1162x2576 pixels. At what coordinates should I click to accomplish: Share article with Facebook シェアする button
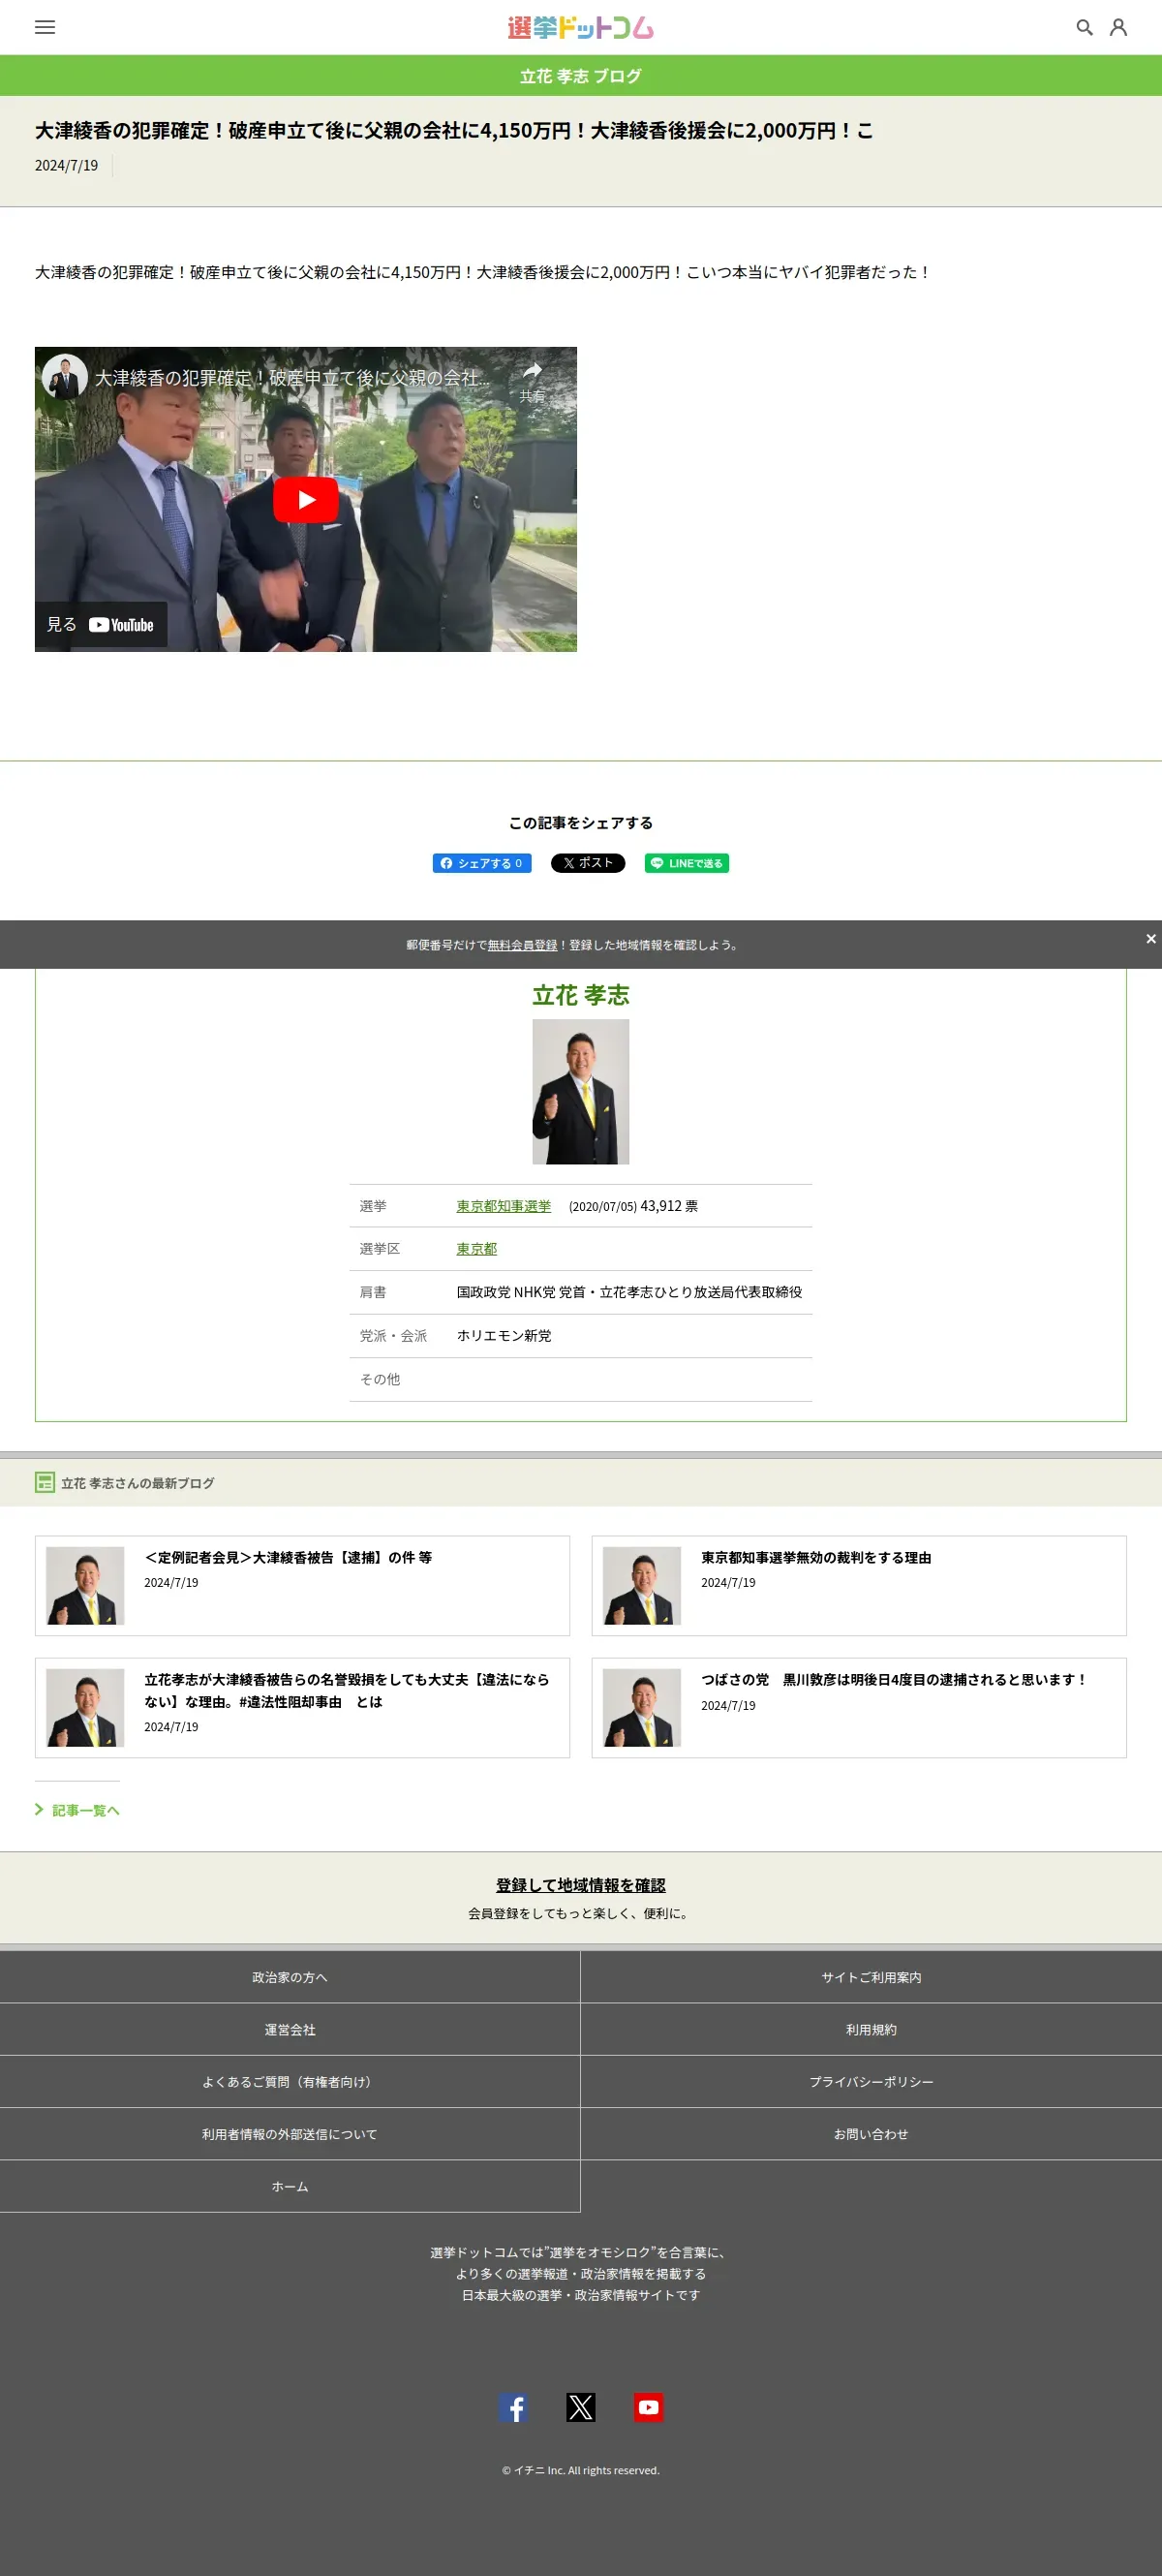click(481, 863)
